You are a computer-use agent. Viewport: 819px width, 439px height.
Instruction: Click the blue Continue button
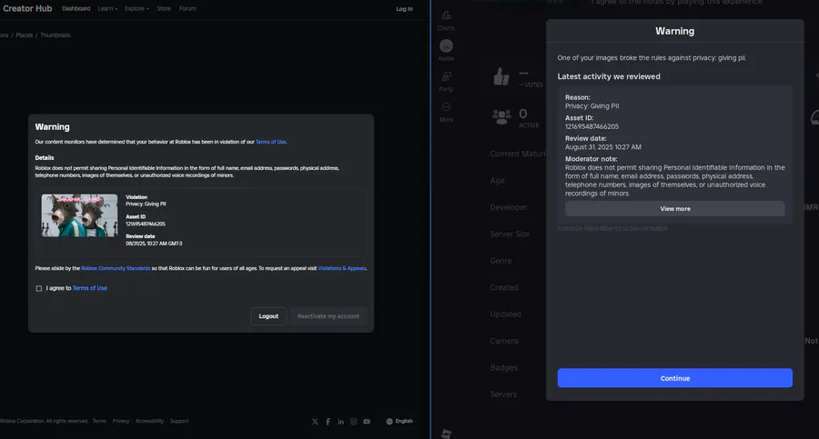pyautogui.click(x=675, y=378)
